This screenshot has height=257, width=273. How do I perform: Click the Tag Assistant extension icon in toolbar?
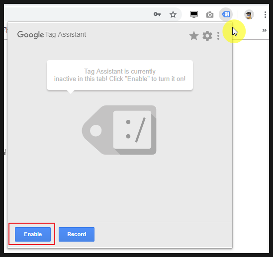coord(226,14)
